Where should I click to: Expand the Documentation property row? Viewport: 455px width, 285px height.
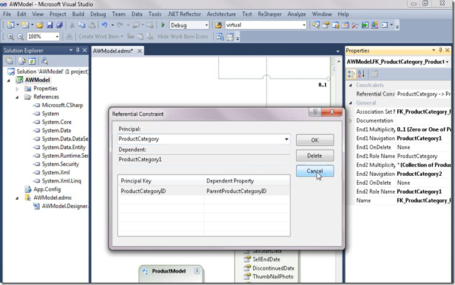pos(350,121)
